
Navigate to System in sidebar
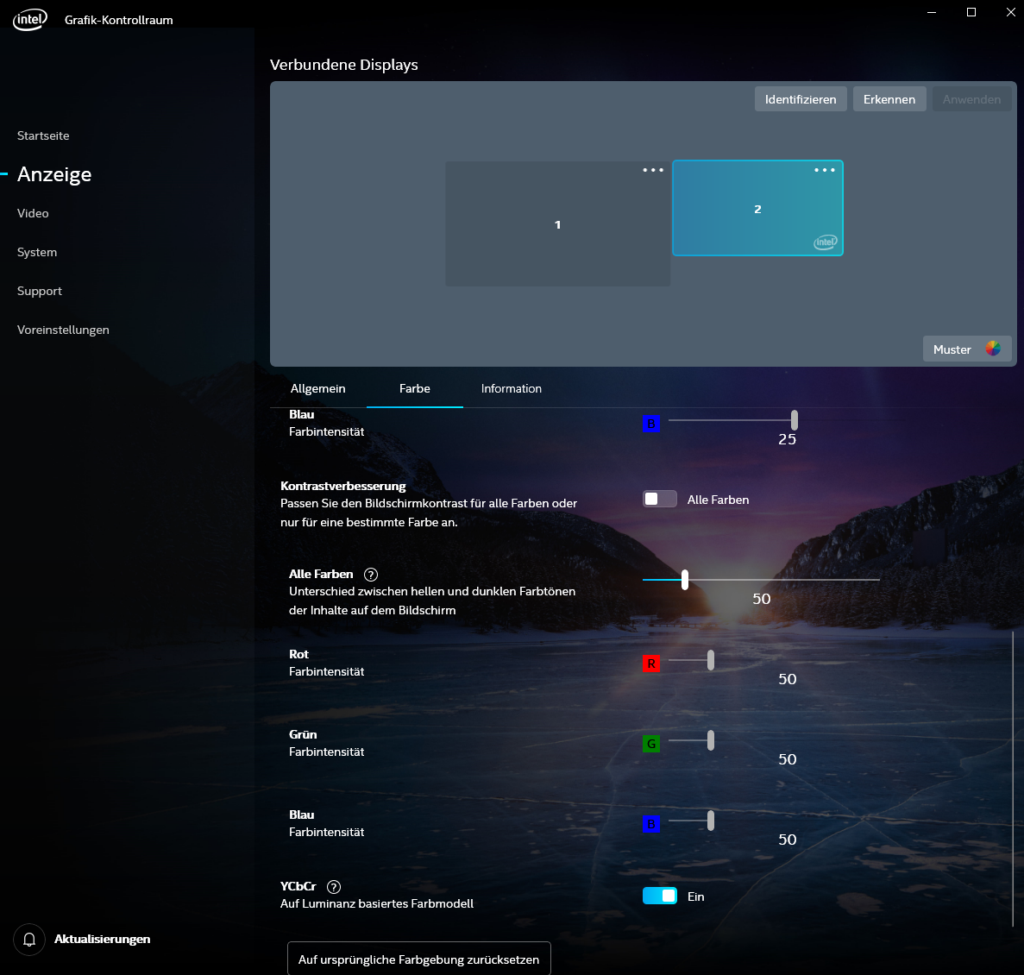click(x=37, y=252)
